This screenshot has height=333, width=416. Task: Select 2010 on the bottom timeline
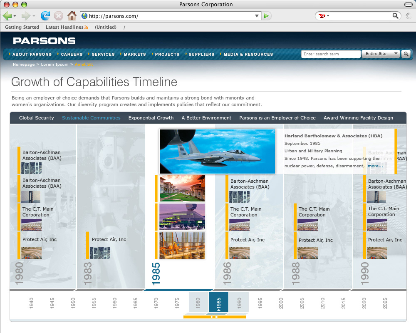click(x=322, y=303)
